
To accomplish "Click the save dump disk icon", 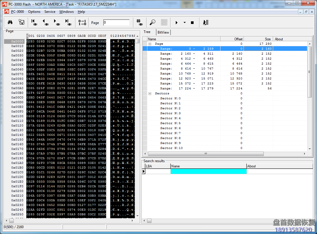I will 21,22.
